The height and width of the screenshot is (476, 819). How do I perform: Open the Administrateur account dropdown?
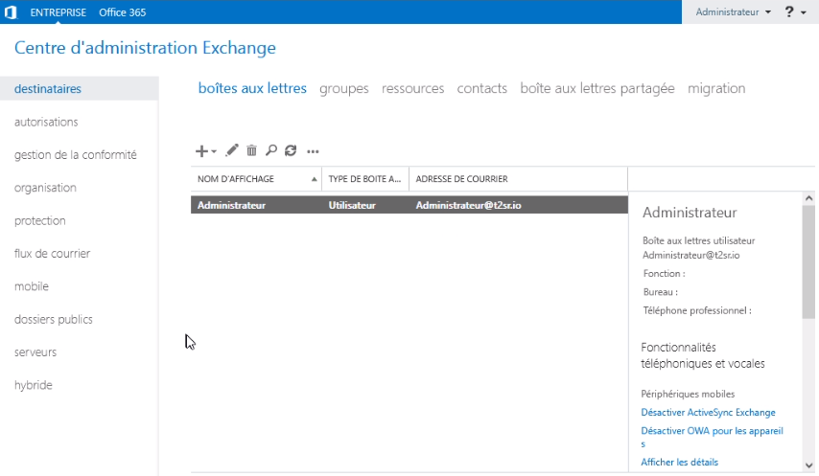click(x=734, y=12)
